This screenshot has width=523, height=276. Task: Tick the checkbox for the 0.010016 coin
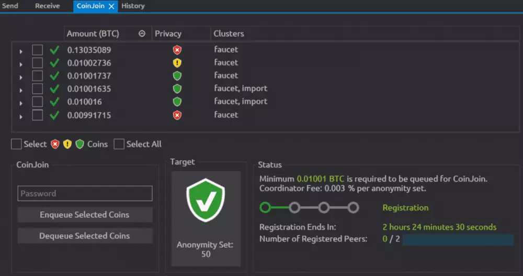(x=37, y=102)
